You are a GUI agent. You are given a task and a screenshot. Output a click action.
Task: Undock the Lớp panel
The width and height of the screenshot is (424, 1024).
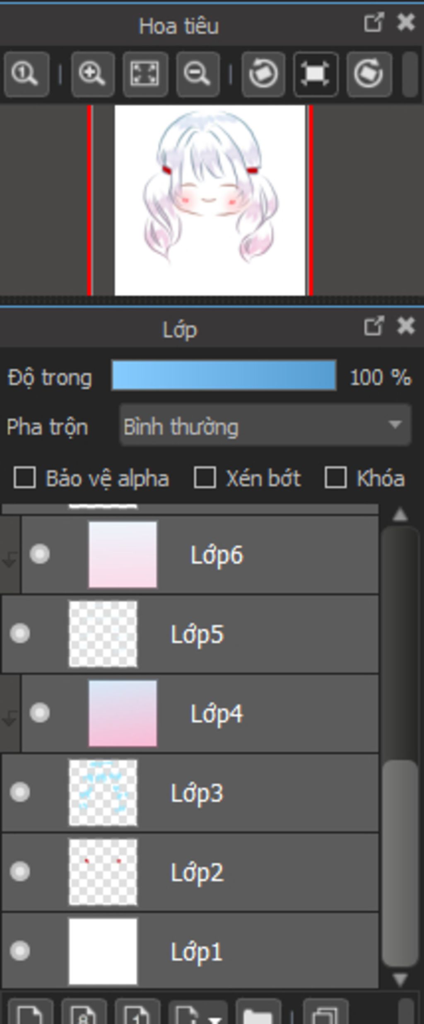click(x=374, y=326)
